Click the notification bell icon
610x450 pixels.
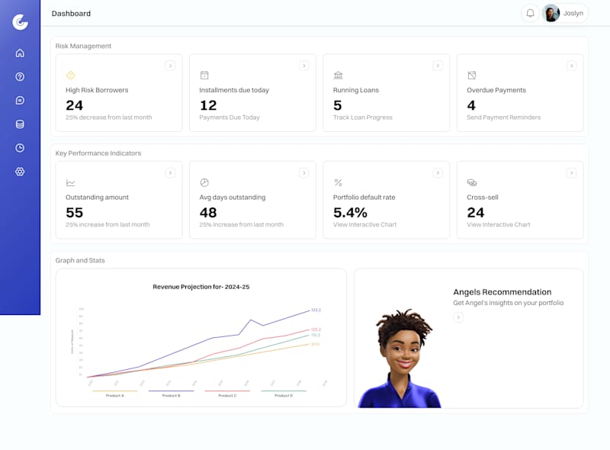tap(530, 14)
